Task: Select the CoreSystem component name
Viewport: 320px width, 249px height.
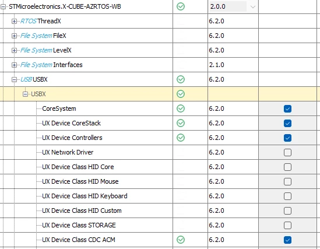Action: 59,108
